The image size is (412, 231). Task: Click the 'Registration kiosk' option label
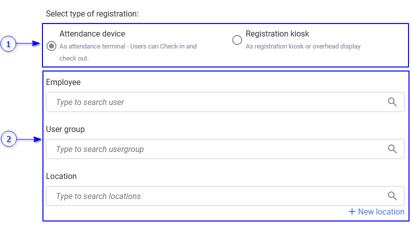point(277,34)
